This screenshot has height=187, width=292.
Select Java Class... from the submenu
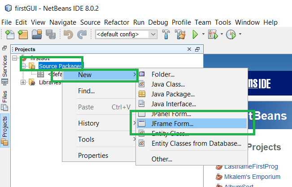pyautogui.click(x=192, y=84)
